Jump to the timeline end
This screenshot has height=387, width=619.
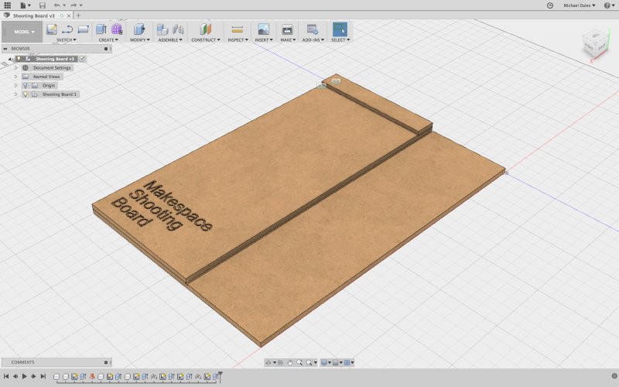(x=43, y=376)
